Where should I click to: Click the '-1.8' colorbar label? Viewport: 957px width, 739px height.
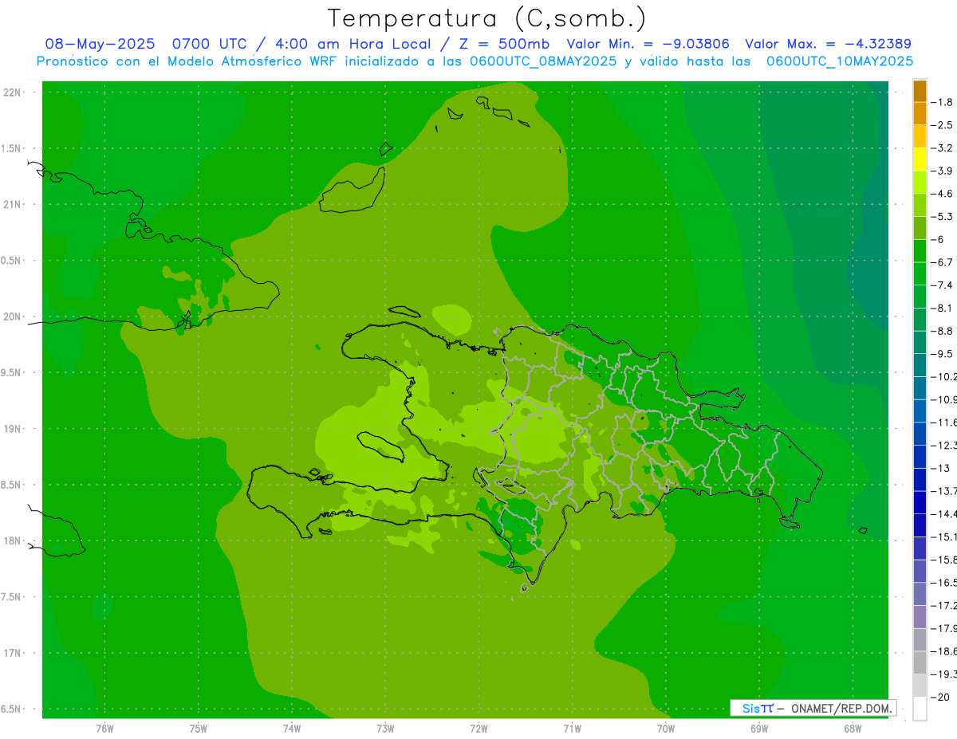(x=943, y=102)
